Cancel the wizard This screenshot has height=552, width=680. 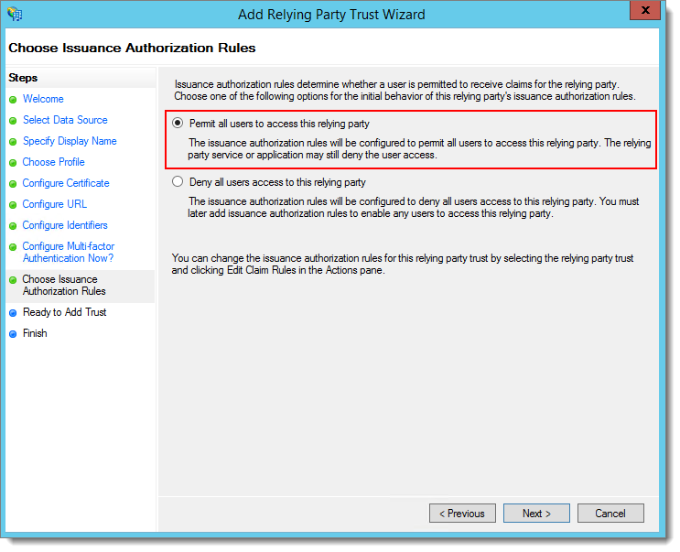click(610, 514)
